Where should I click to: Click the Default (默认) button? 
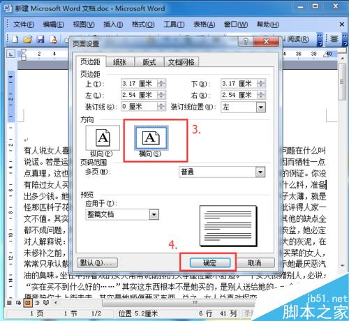(97, 263)
